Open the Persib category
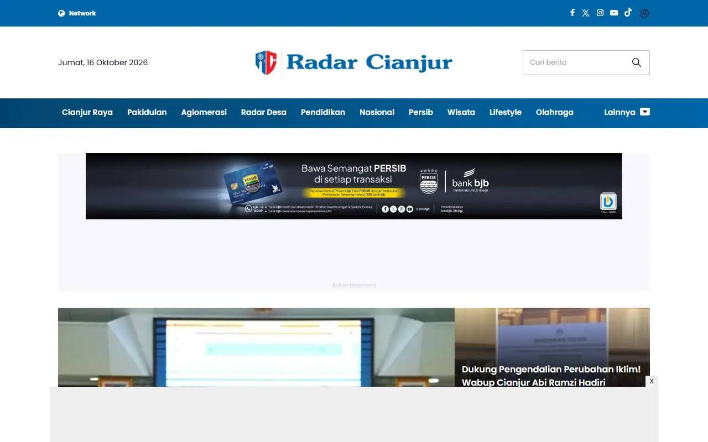 coord(421,112)
